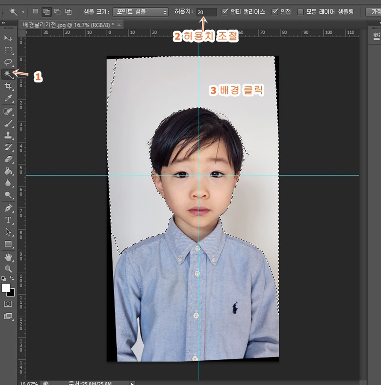Choose Add to selection mode
Viewport: 381px width, 385px height.
coord(47,12)
